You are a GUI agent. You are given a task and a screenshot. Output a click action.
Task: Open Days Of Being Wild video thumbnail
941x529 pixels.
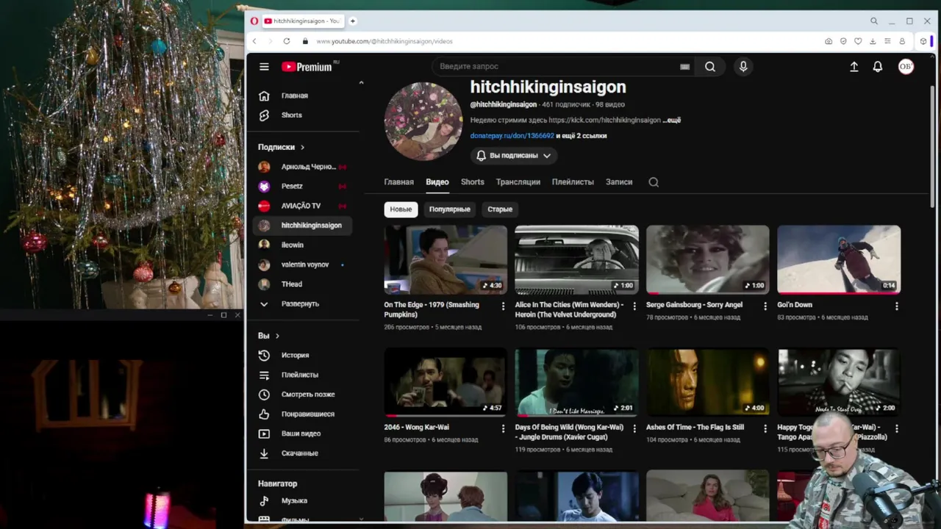[x=576, y=382]
